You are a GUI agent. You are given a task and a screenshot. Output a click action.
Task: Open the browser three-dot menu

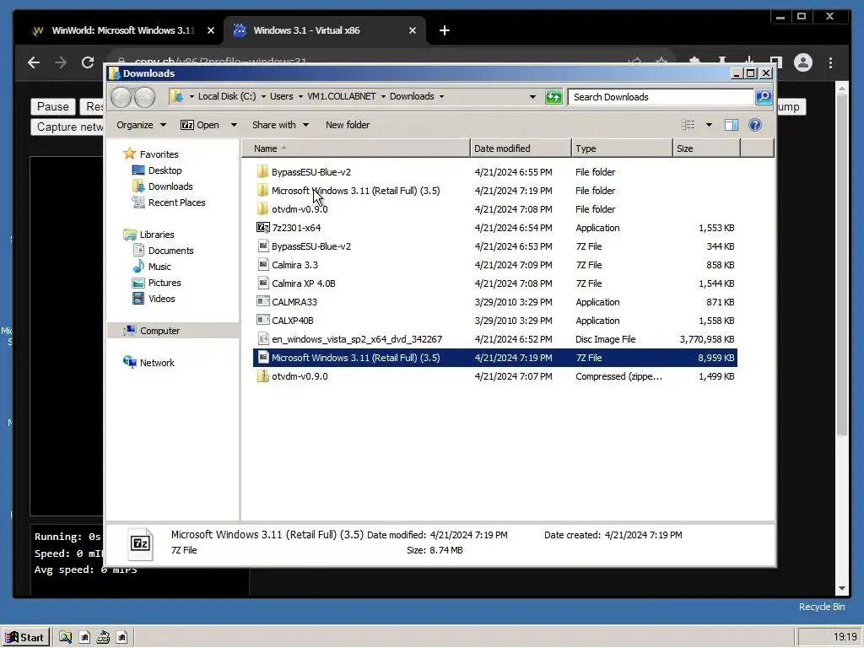830,62
